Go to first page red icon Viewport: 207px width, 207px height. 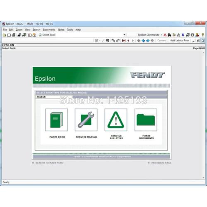[x=124, y=41]
